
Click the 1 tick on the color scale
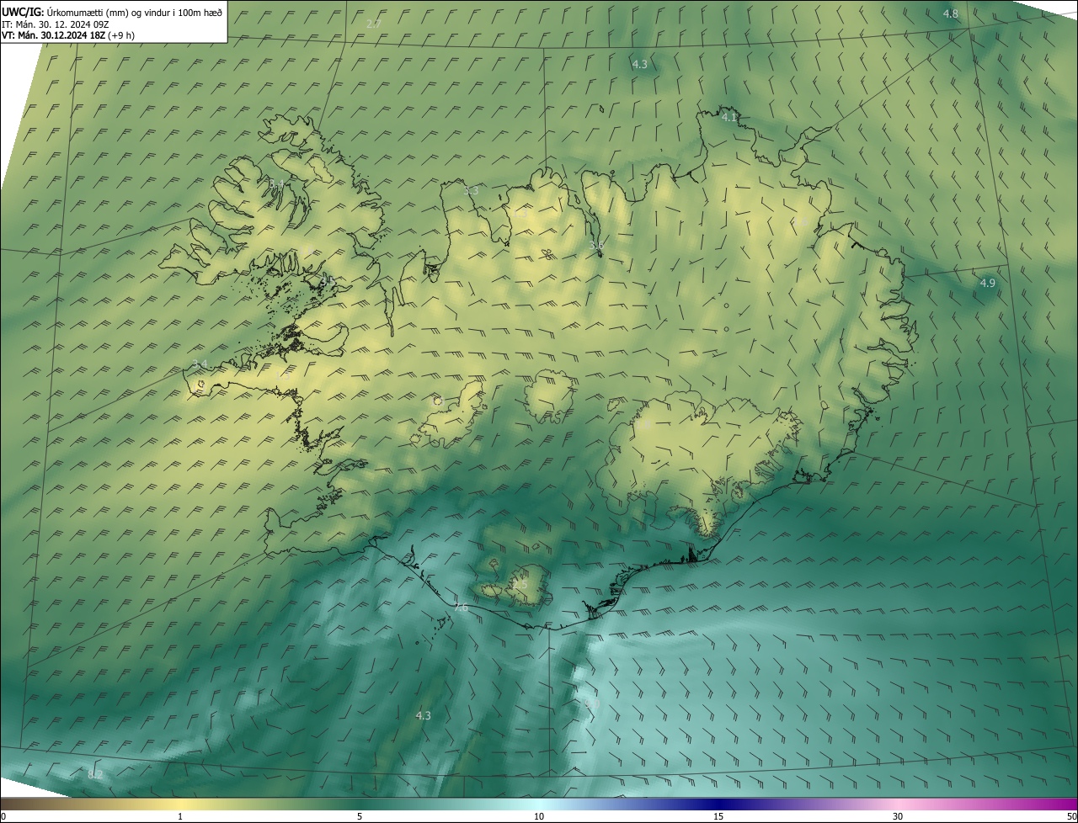coord(180,816)
